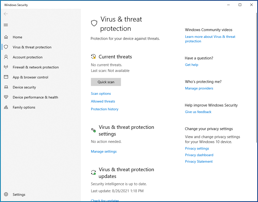Open Device performance & health page
The image size is (258, 202).
coord(35,97)
